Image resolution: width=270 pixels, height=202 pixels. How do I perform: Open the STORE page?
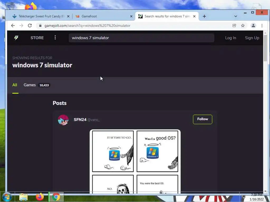(x=37, y=38)
